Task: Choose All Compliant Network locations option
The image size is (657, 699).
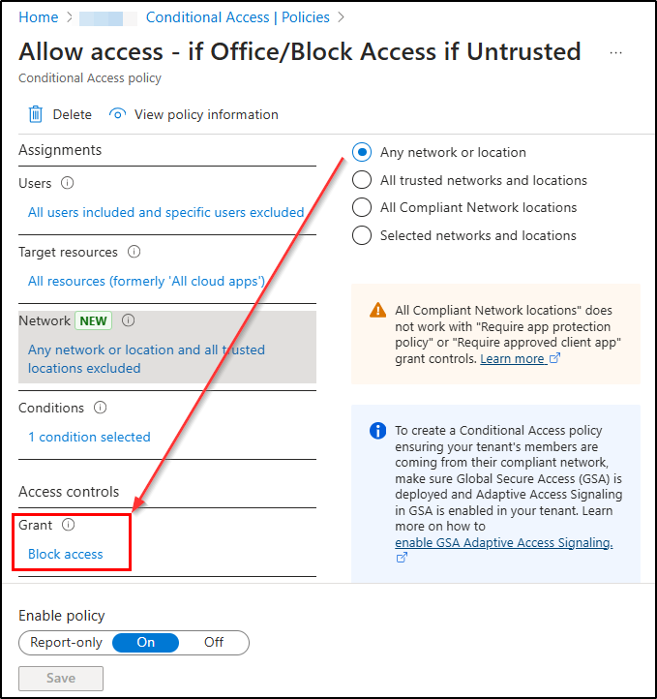Action: [x=362, y=207]
